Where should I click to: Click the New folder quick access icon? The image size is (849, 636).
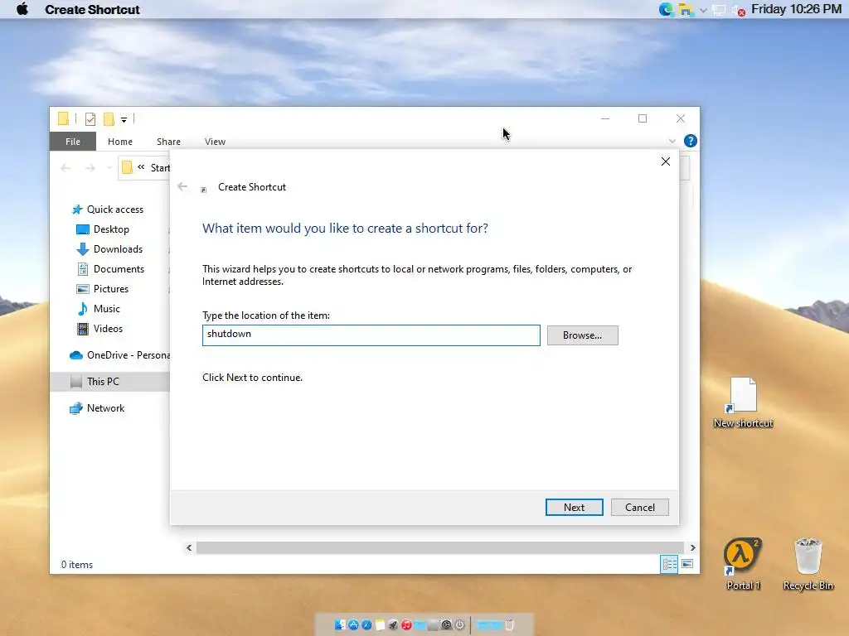coord(109,119)
